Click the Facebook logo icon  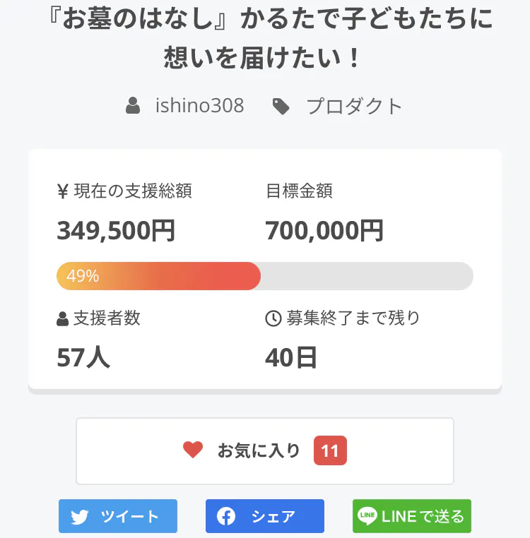pos(226,517)
